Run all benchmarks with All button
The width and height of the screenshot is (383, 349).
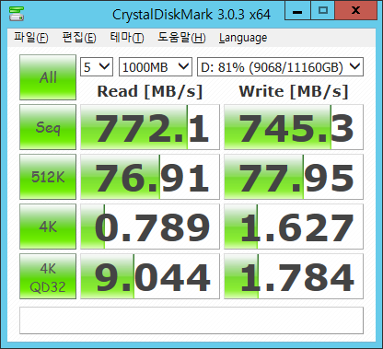click(48, 77)
